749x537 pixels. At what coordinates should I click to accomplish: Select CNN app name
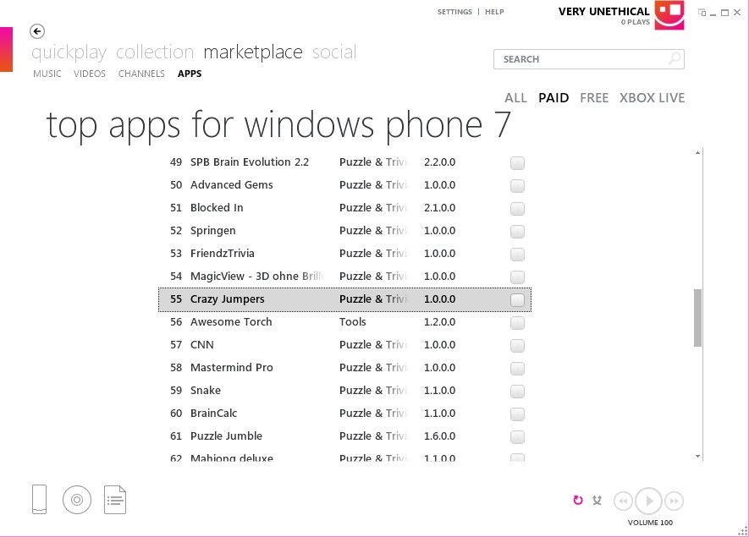click(201, 345)
